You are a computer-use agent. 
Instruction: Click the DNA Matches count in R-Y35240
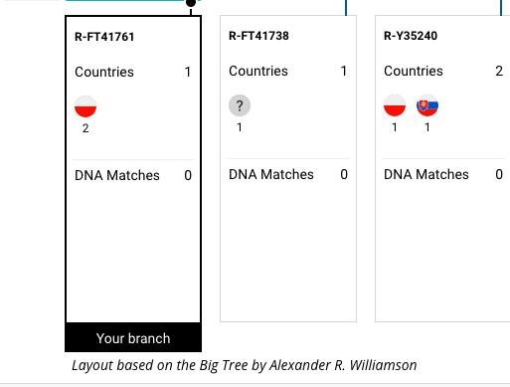tap(499, 174)
